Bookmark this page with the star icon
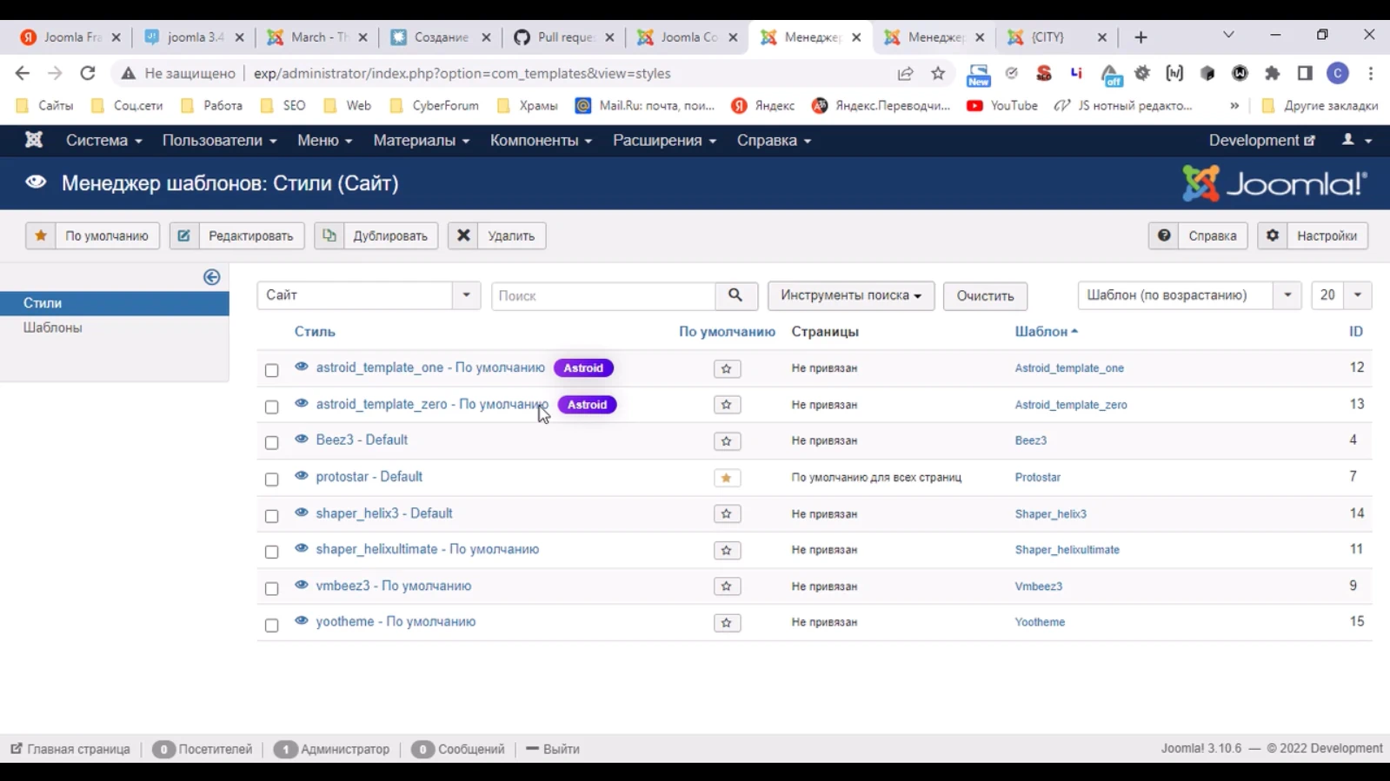 tap(938, 74)
